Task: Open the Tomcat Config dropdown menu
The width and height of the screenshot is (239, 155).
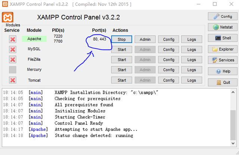Action: coord(168,80)
